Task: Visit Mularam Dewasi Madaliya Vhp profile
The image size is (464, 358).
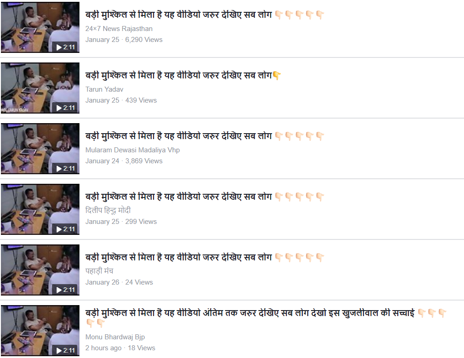Action: pyautogui.click(x=132, y=150)
